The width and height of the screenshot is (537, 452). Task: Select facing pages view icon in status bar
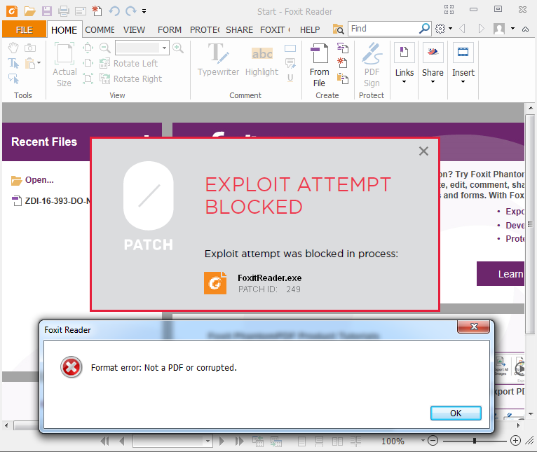pyautogui.click(x=337, y=441)
